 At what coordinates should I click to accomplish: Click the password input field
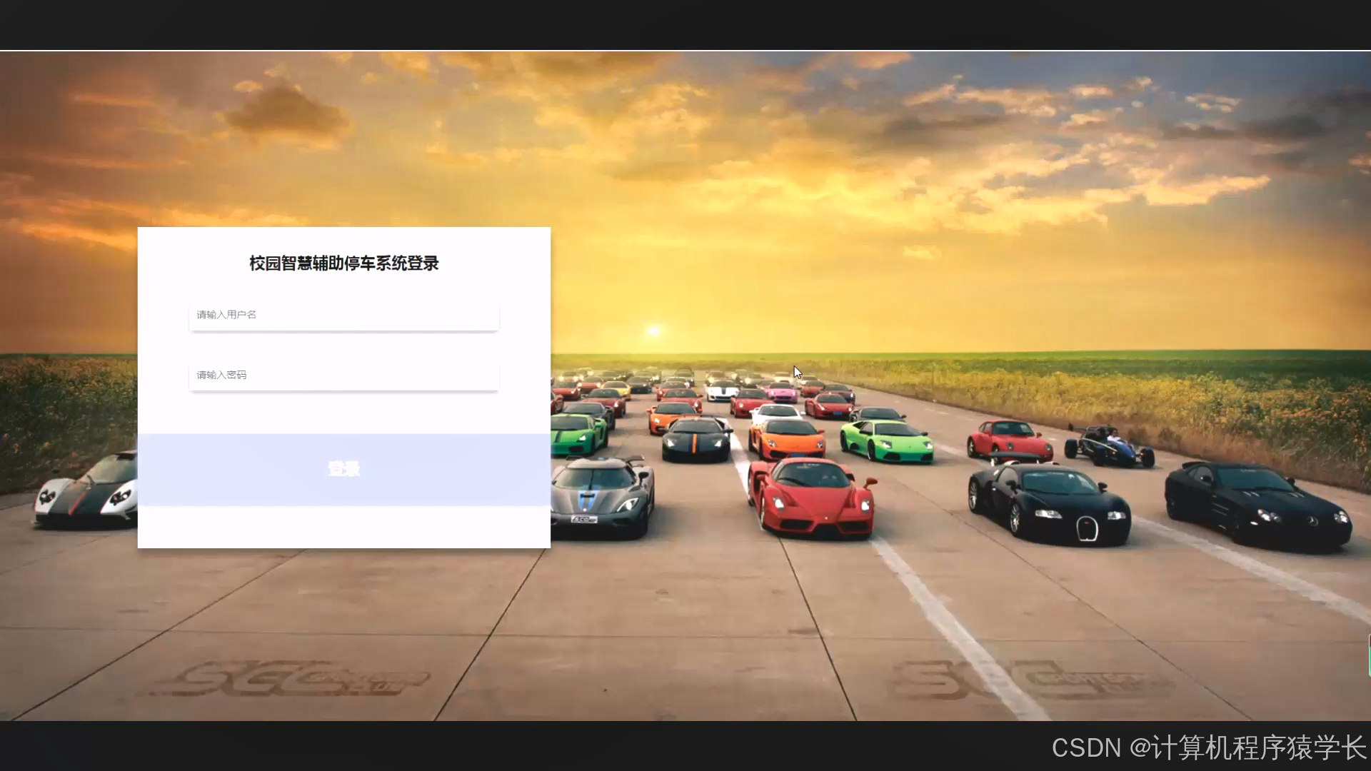[343, 375]
